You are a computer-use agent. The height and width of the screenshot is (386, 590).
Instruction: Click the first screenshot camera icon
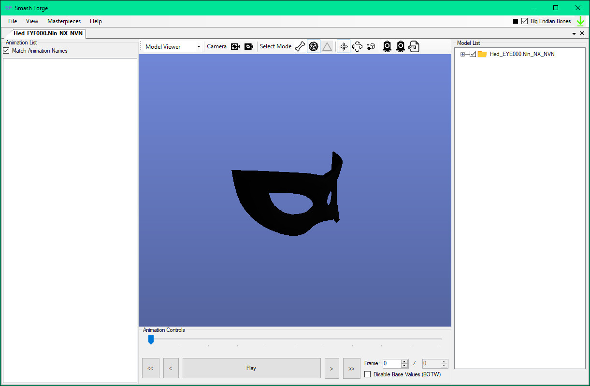pyautogui.click(x=387, y=46)
